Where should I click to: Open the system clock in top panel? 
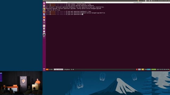coord(163,1)
